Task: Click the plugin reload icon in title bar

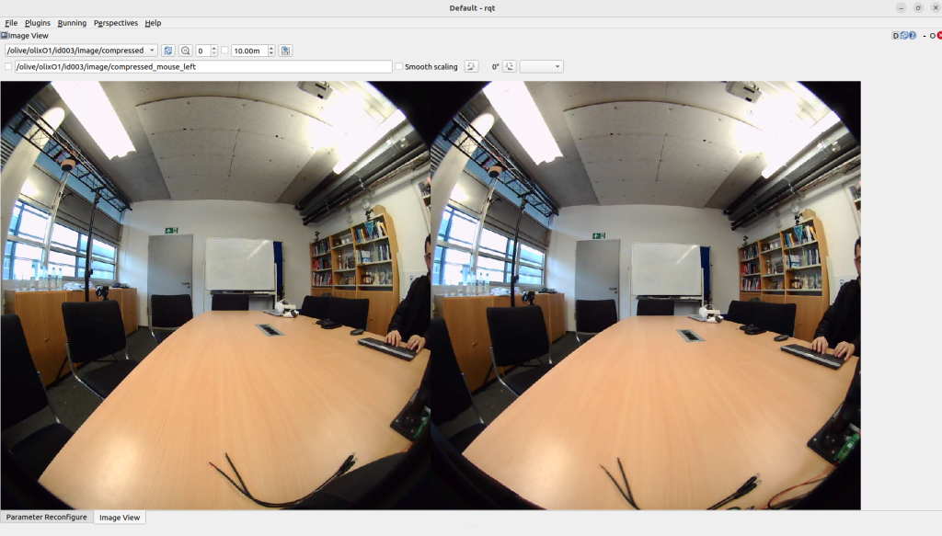Action: point(905,36)
